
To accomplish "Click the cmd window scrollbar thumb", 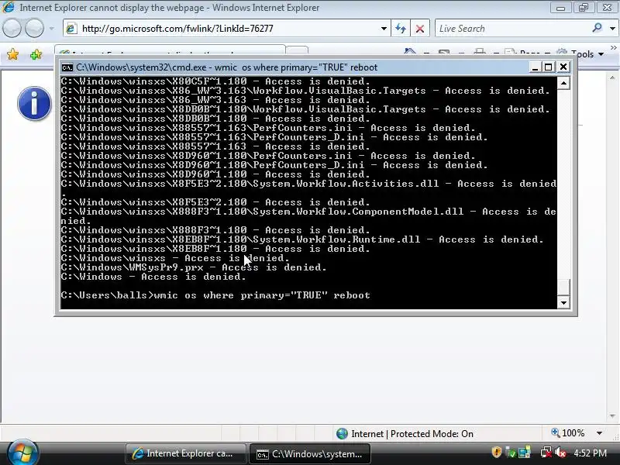I will point(563,287).
